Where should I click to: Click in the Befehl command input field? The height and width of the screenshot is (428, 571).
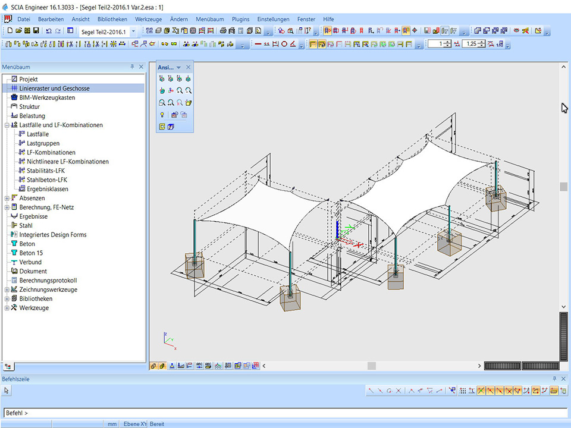[285, 413]
